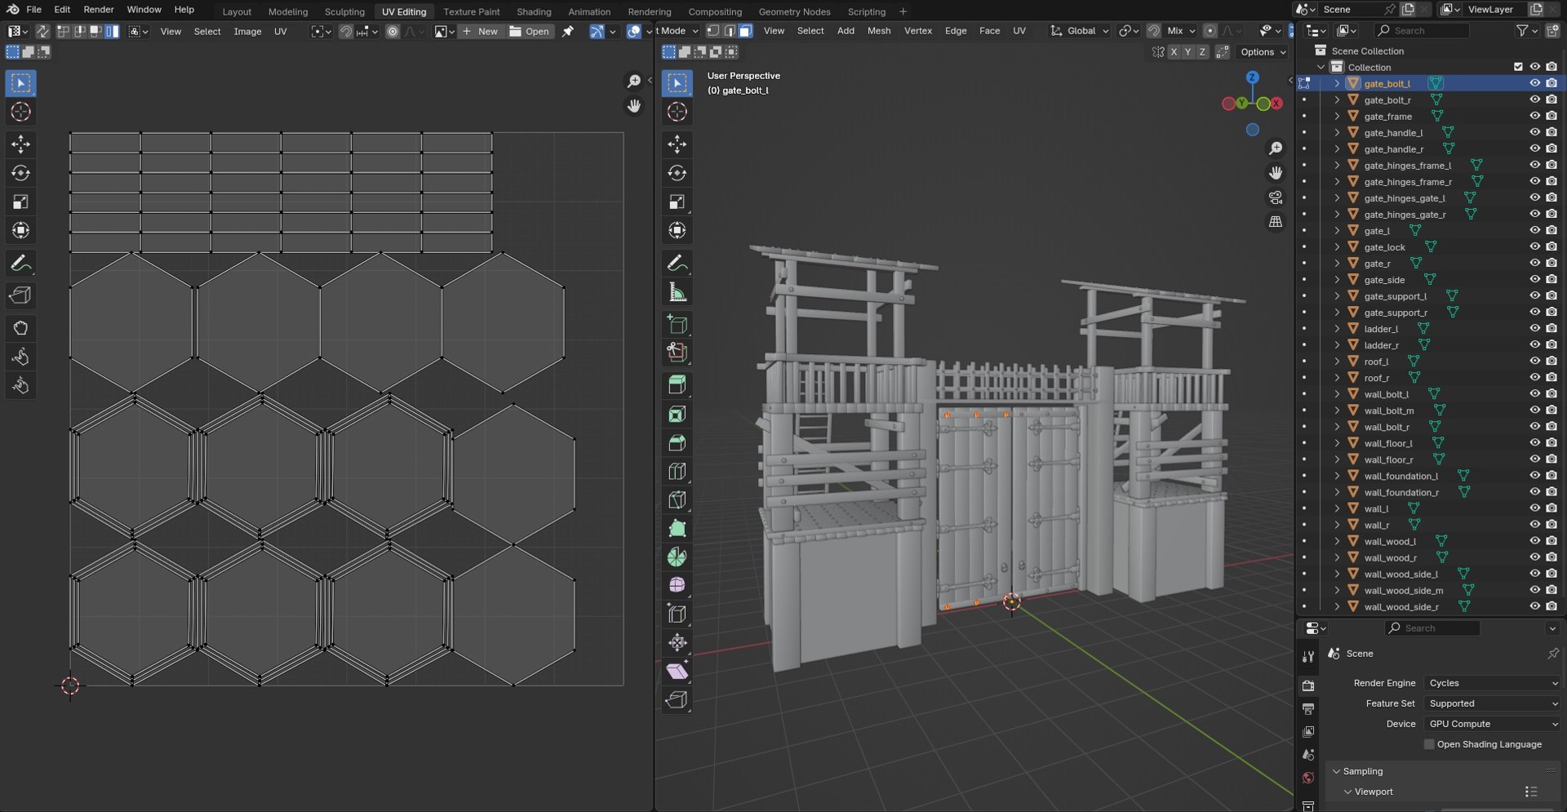The height and width of the screenshot is (812, 1567).
Task: Select the Add Cube tool
Action: [x=677, y=324]
